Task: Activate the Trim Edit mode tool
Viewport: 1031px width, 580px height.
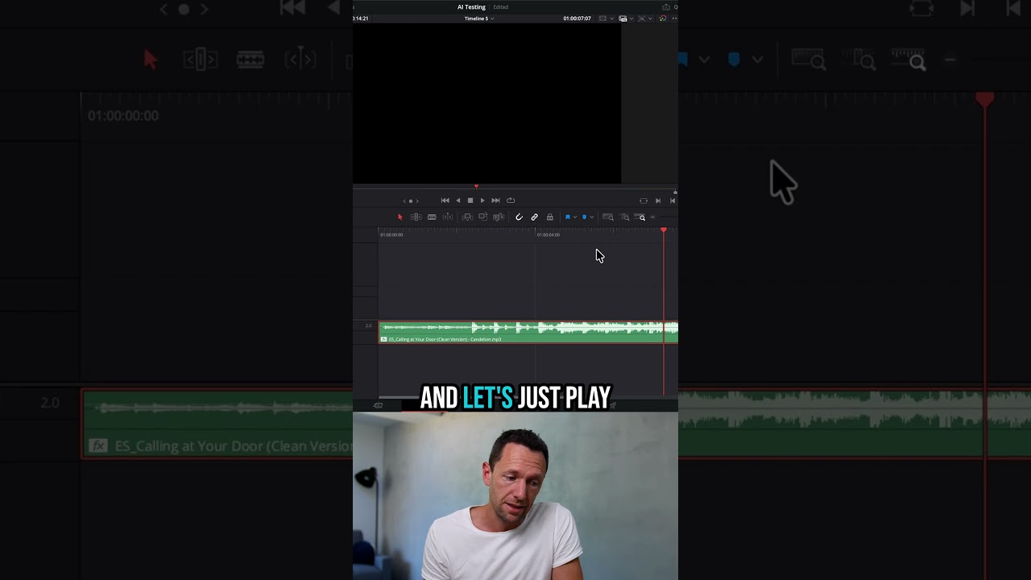Action: tap(416, 217)
